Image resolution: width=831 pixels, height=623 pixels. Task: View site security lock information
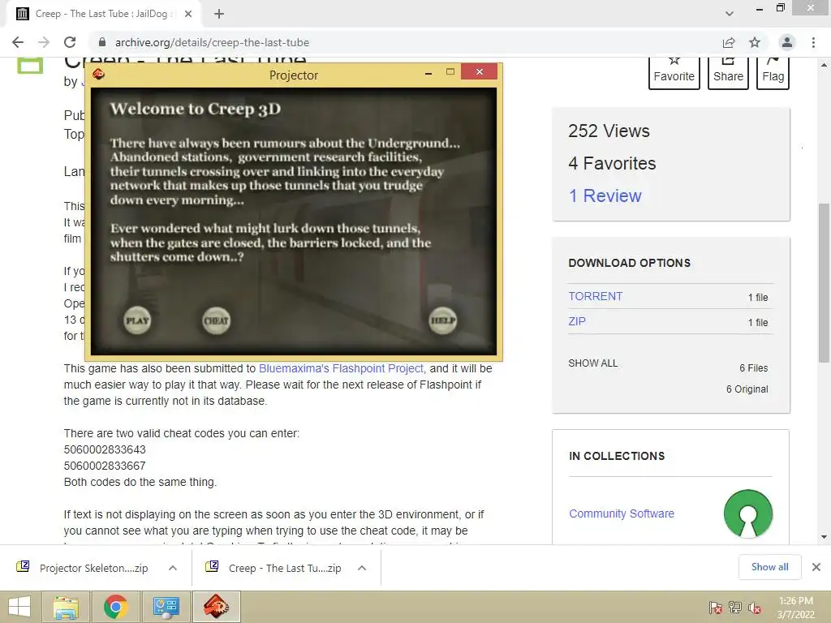click(102, 42)
